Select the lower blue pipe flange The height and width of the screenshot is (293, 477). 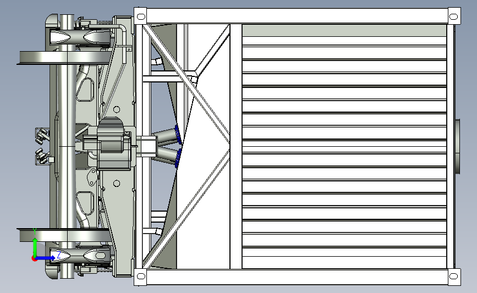pyautogui.click(x=179, y=157)
